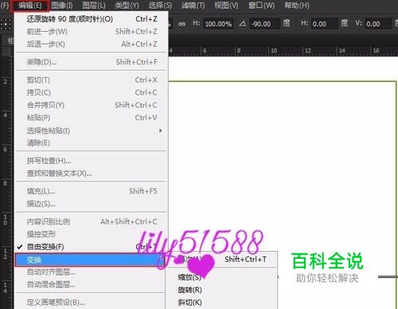This screenshot has width=398, height=309.
Task: Select 拷贝(C) menu entry
Action: [92, 92]
